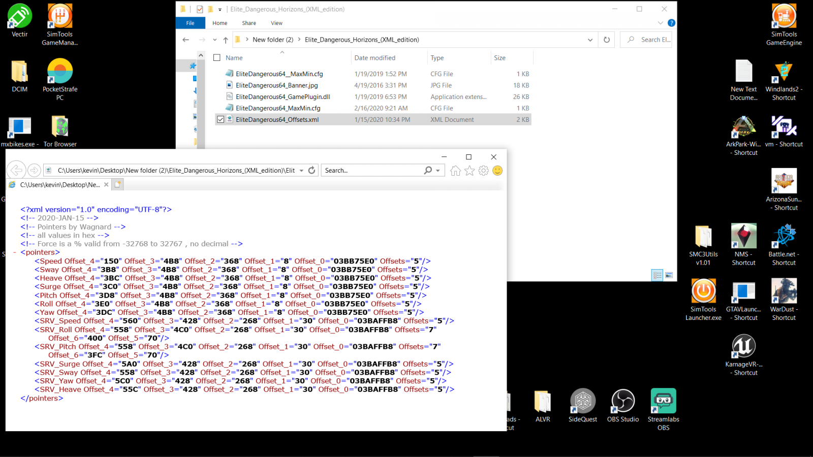The height and width of the screenshot is (457, 813).
Task: Launch WarDust shortcut icon
Action: 784,300
